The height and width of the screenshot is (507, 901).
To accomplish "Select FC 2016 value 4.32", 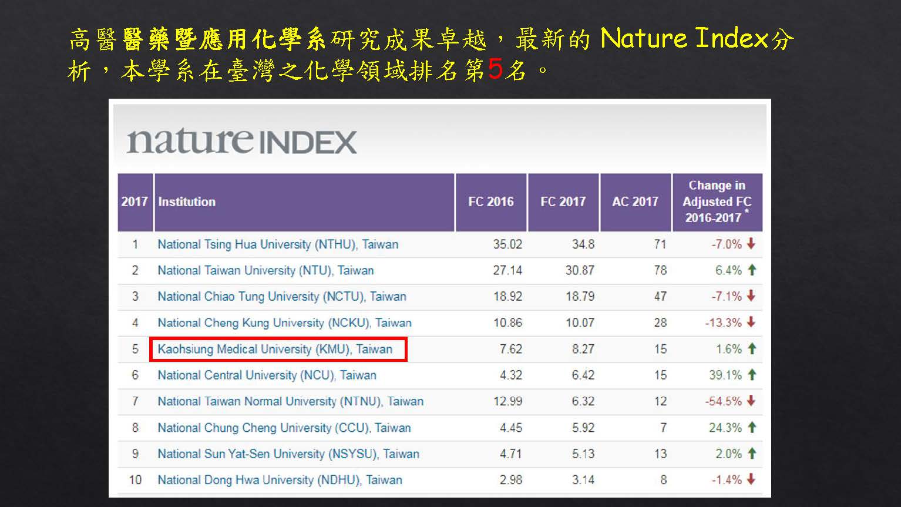I will point(511,375).
